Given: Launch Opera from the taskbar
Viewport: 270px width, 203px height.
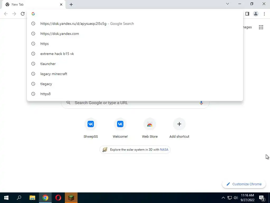Looking at the screenshot, I should (58, 198).
